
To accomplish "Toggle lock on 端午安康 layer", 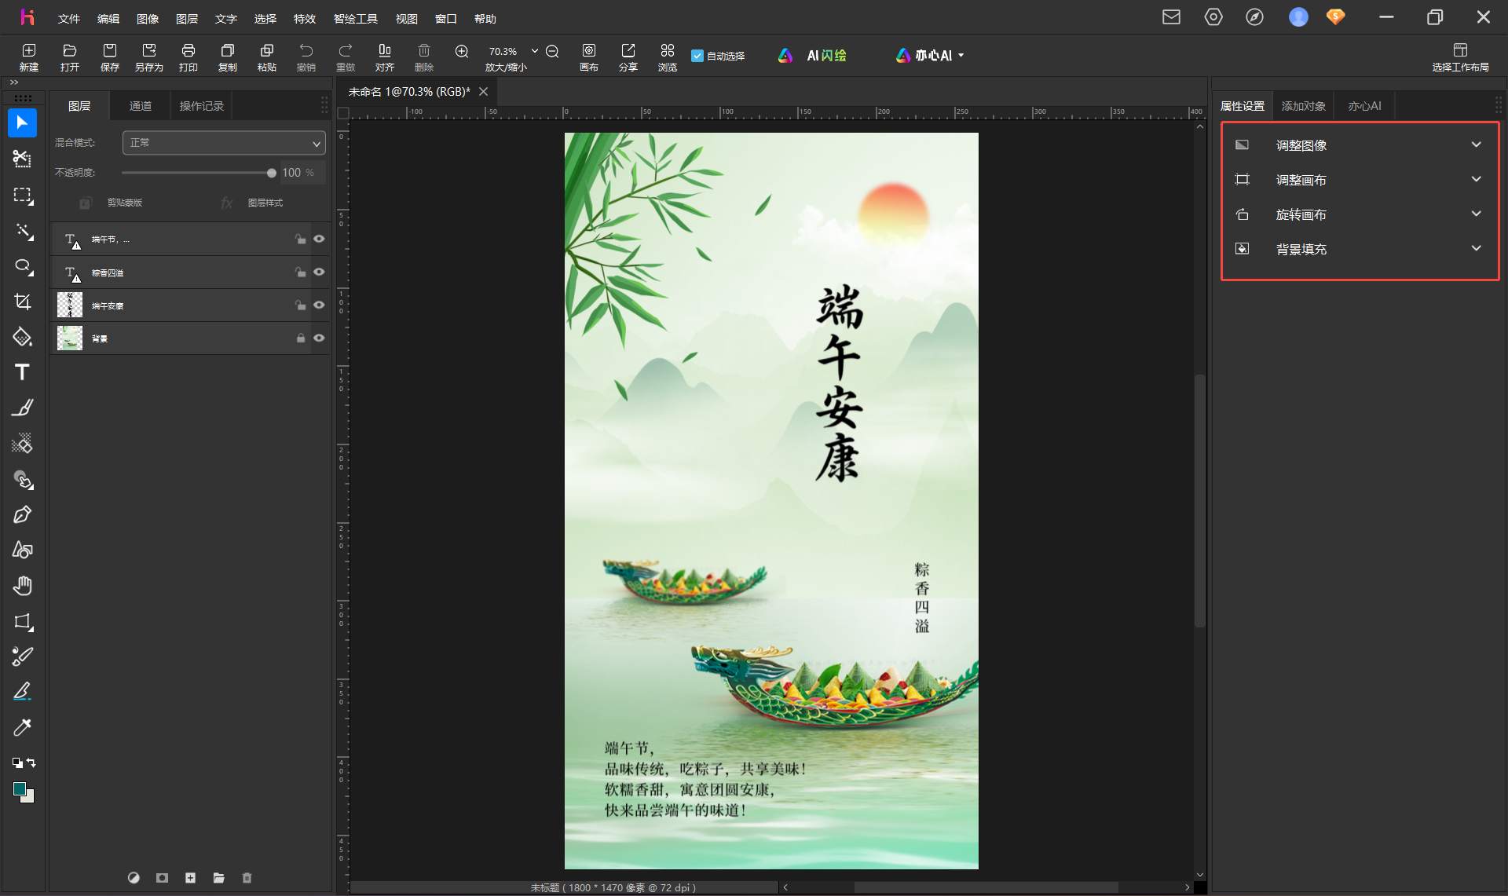I will click(300, 305).
